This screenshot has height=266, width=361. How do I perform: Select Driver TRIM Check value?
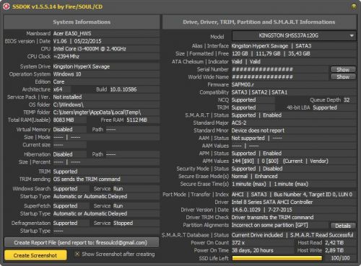[272, 218]
